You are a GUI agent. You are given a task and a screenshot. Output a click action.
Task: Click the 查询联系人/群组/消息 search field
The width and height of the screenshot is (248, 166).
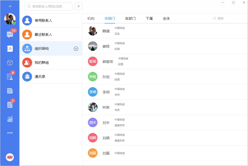click(x=48, y=6)
